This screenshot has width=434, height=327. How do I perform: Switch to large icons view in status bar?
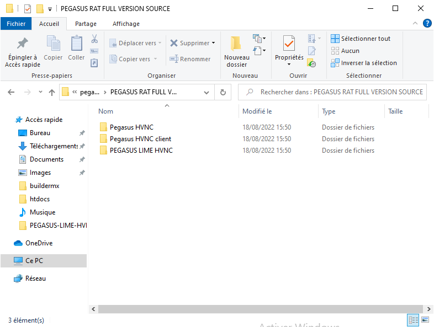[x=425, y=320]
